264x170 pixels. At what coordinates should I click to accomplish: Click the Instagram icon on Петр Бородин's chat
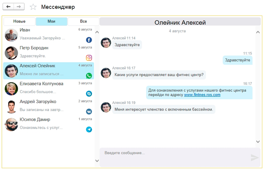tap(89, 58)
